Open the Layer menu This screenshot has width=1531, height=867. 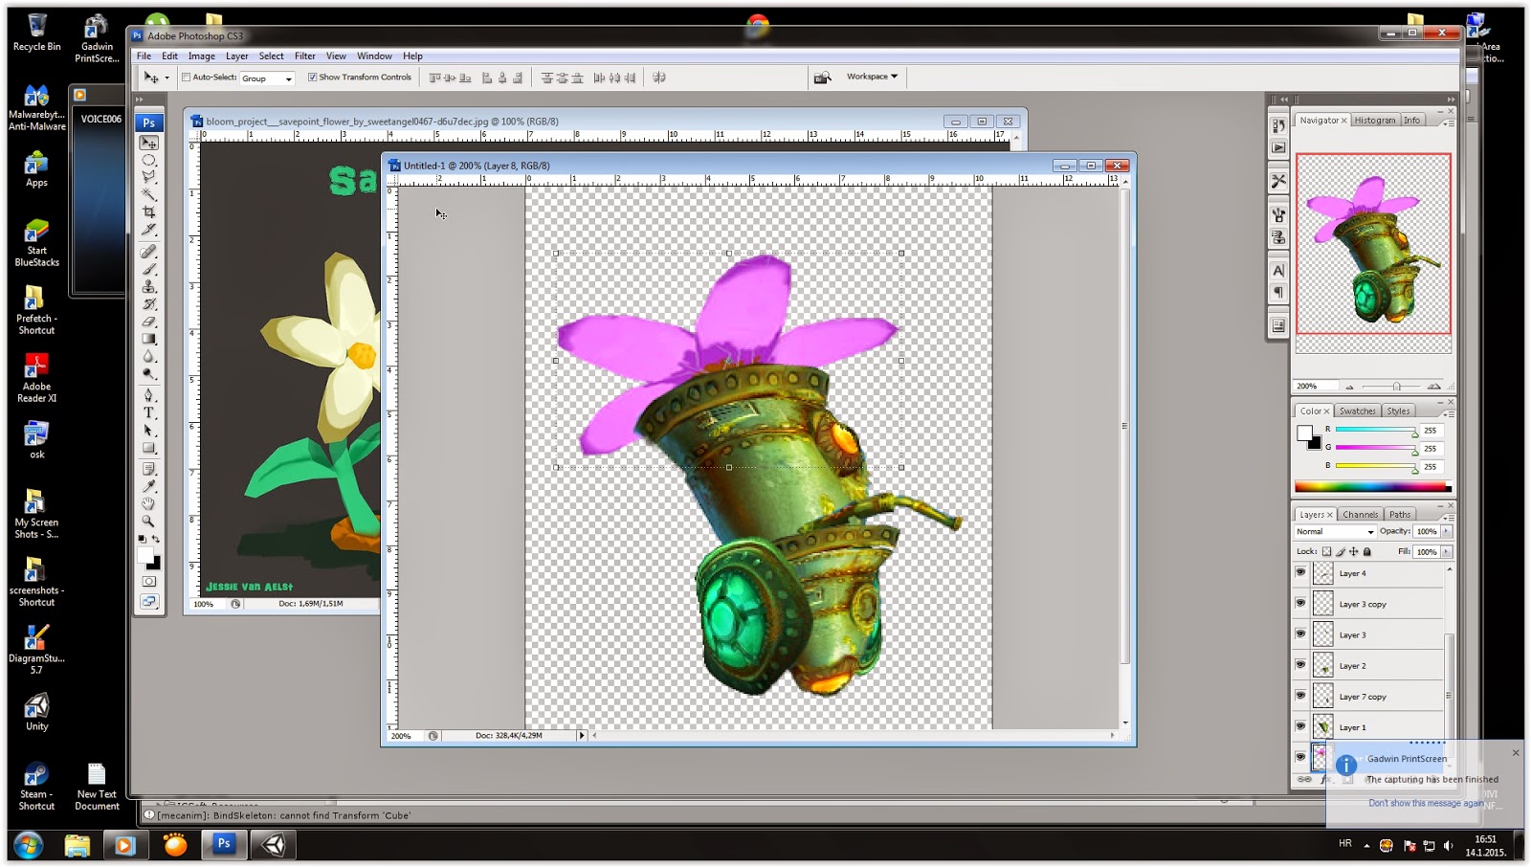(236, 56)
